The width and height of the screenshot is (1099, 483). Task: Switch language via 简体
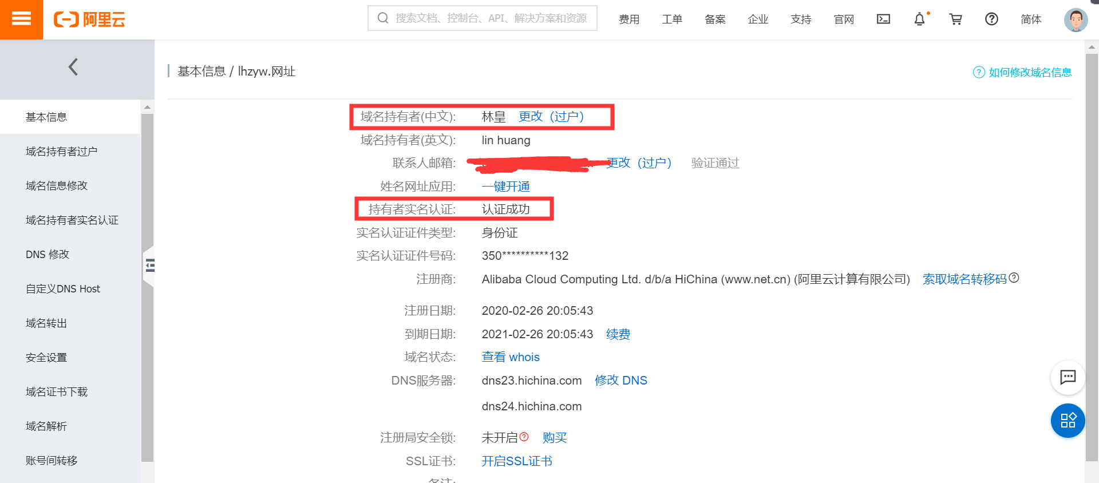[1031, 19]
